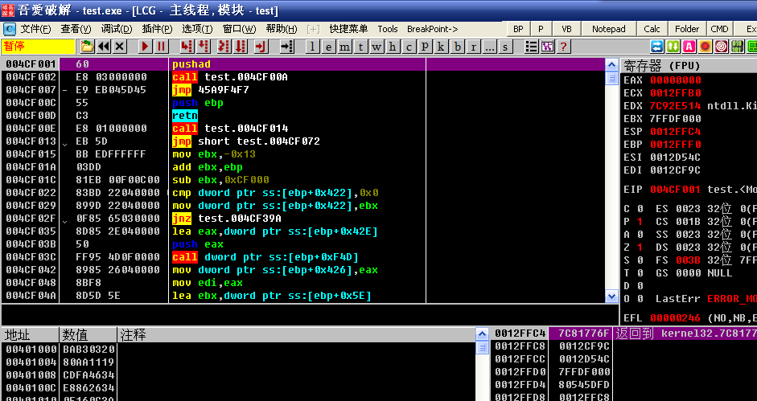Image resolution: width=757 pixels, height=401 pixels.
Task: Click the dark red target icon
Action: click(x=722, y=47)
